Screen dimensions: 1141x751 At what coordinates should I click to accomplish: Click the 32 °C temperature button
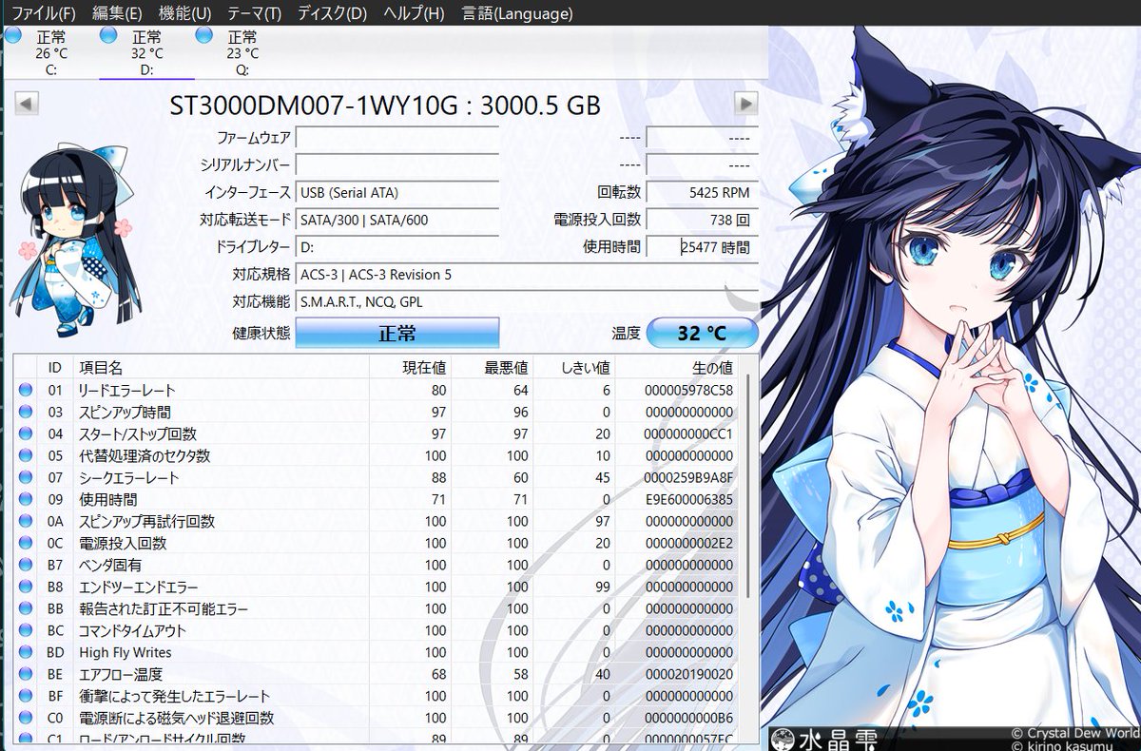coord(702,334)
